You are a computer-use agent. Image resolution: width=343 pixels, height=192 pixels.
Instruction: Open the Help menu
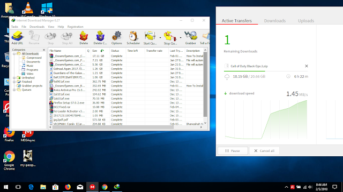(x=61, y=27)
